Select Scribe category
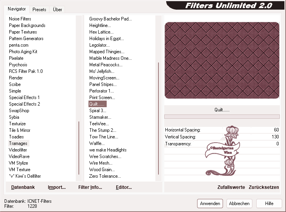 click(x=15, y=84)
